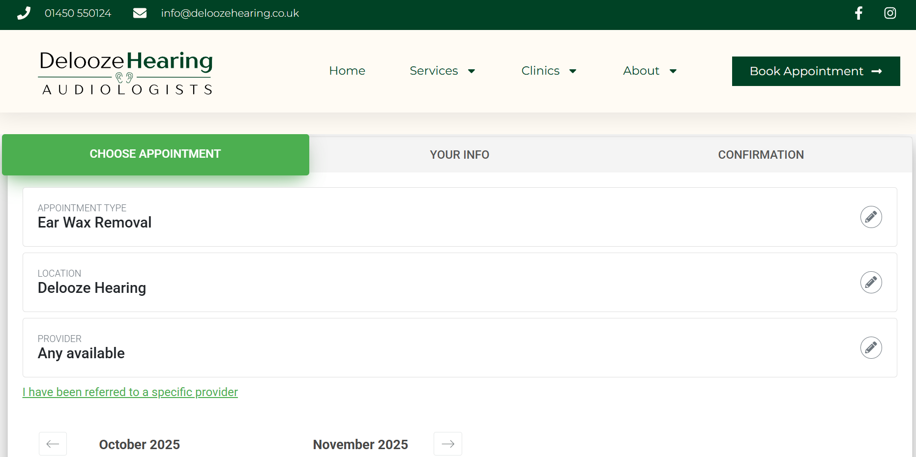Go to the Home page
Viewport: 916px width, 457px height.
[347, 71]
